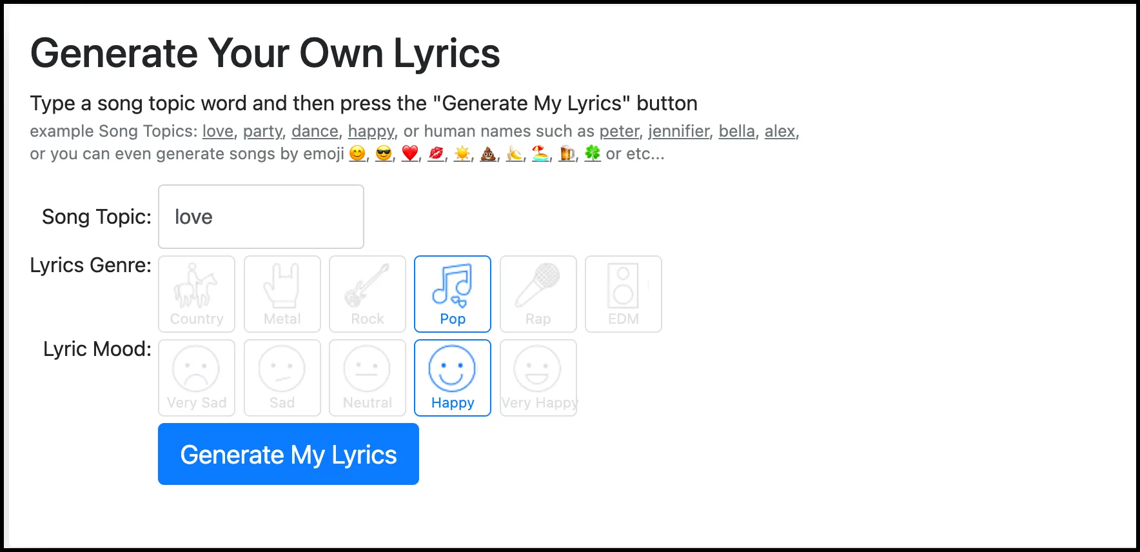Select the EDM genre icon
Screen dimensions: 1140x552
(623, 294)
